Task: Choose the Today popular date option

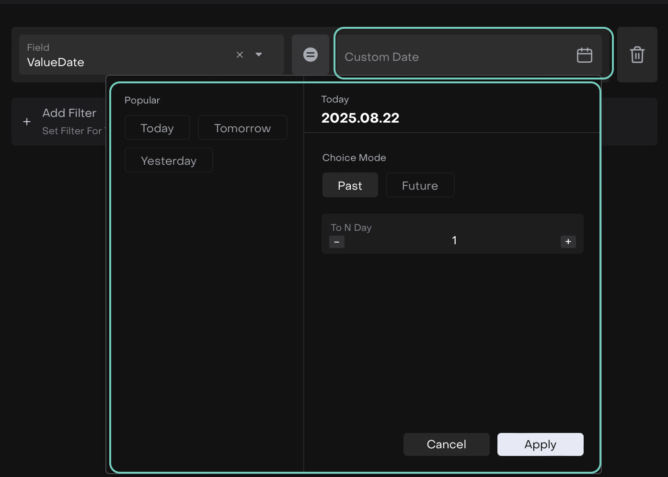Action: point(157,128)
